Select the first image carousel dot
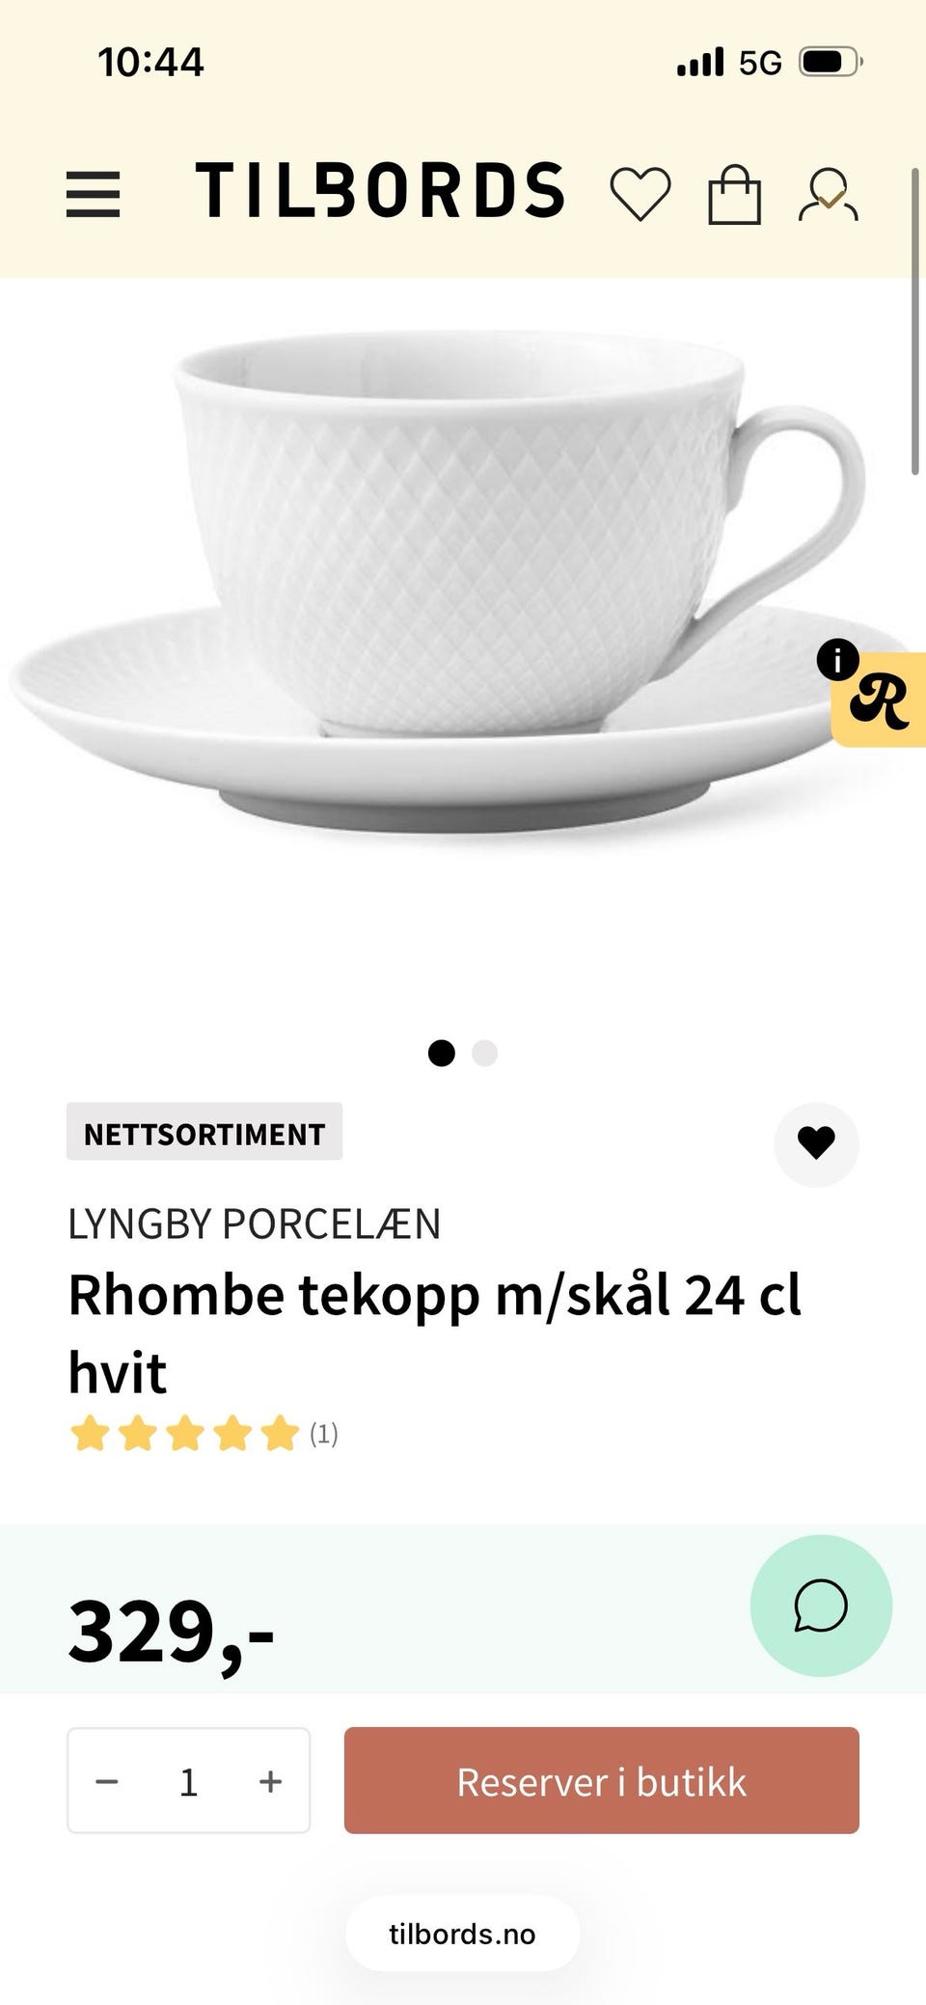The height and width of the screenshot is (2005, 926). click(441, 1053)
